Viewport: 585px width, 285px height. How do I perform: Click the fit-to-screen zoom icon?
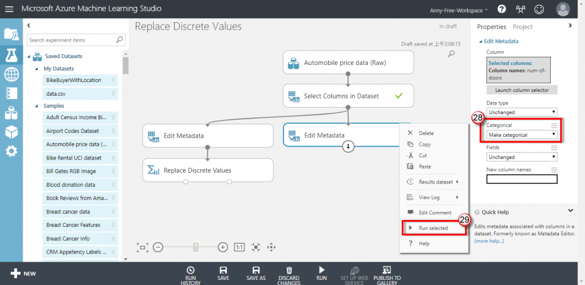click(142, 247)
